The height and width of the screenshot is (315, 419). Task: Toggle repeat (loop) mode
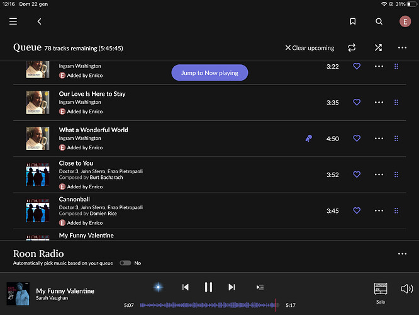[x=352, y=48]
